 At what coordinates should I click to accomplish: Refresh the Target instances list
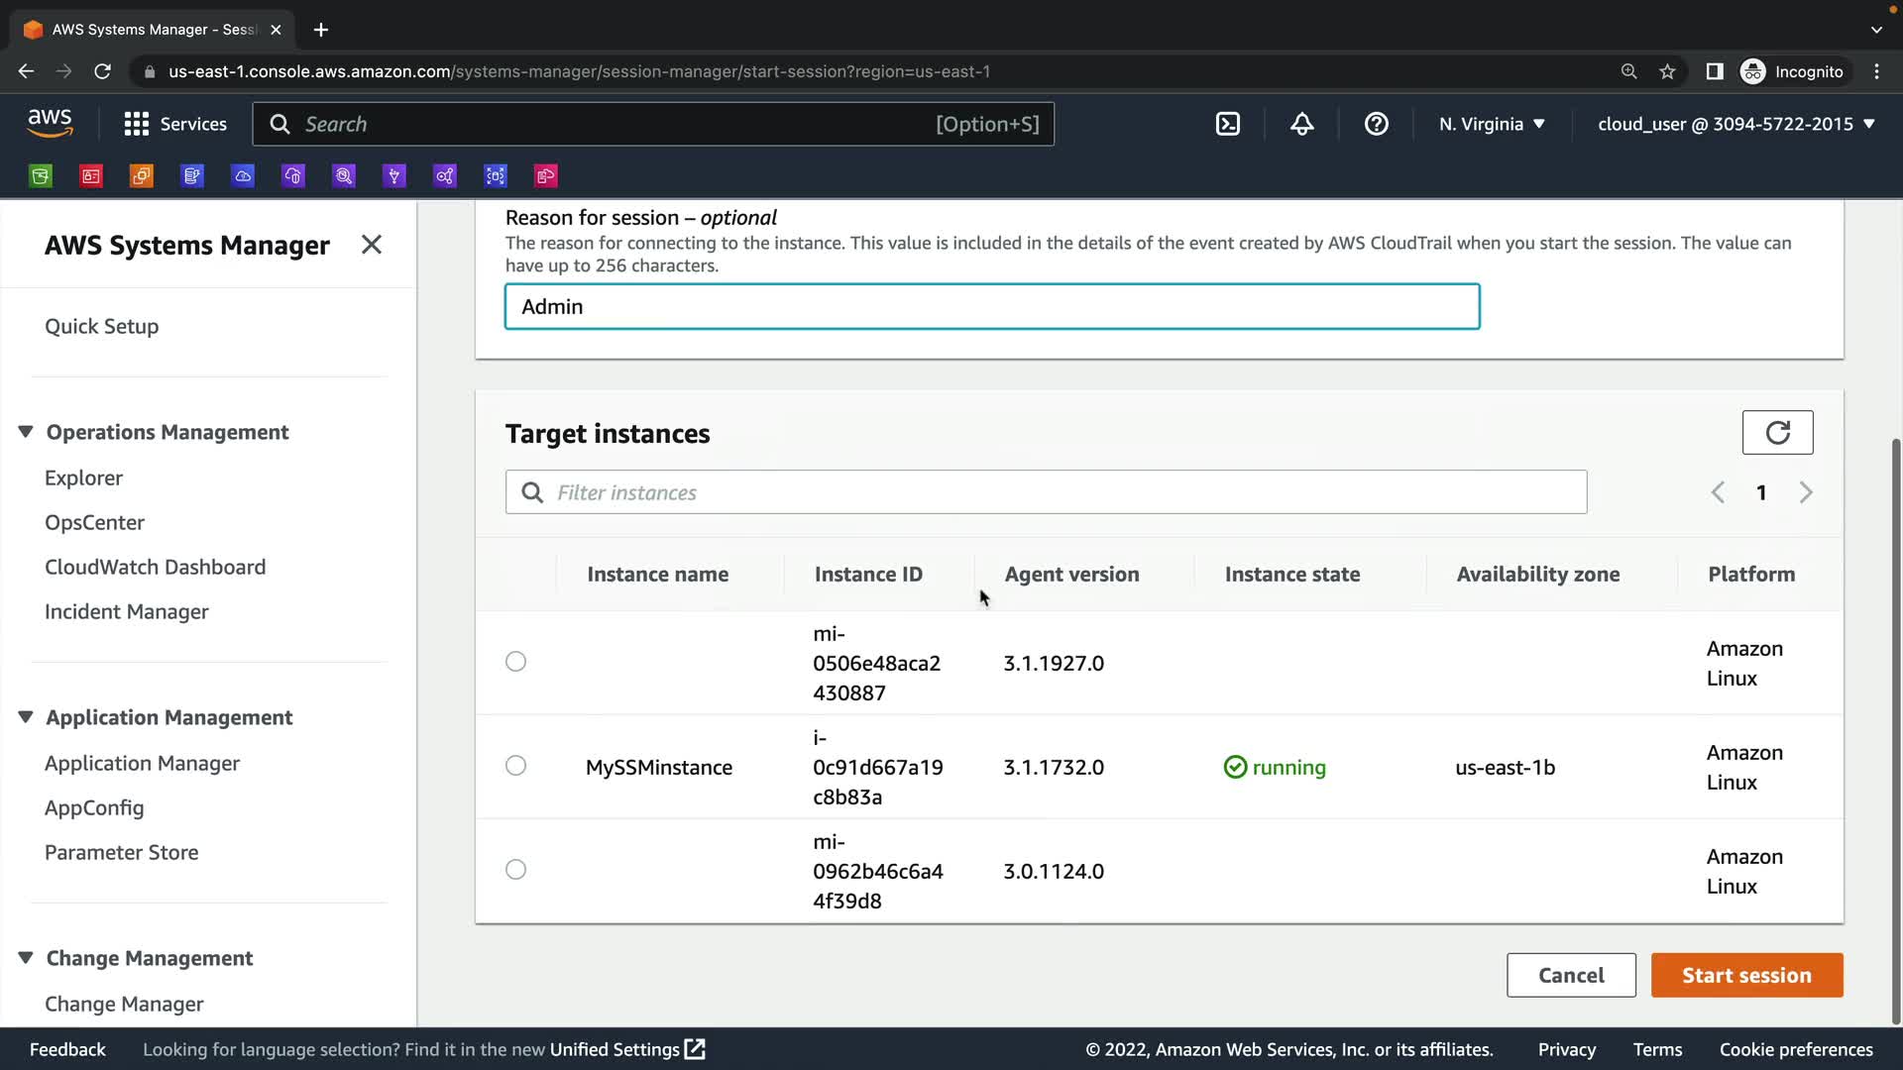coord(1777,433)
